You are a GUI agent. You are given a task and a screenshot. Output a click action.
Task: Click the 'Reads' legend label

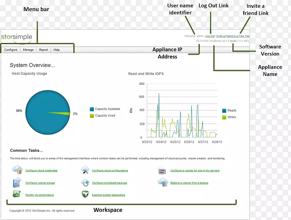(232, 110)
